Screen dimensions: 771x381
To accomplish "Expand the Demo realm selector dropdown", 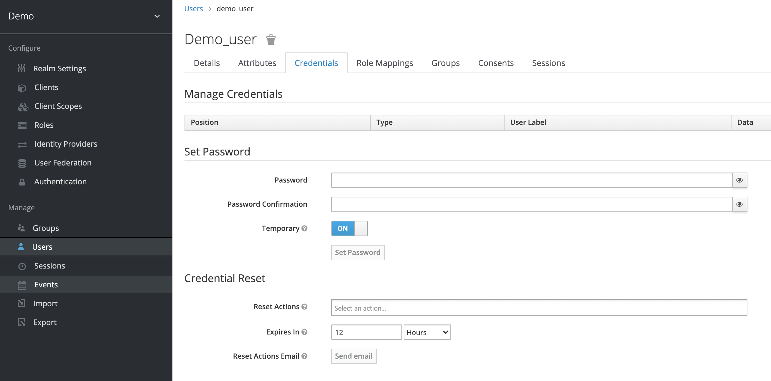I will [157, 16].
